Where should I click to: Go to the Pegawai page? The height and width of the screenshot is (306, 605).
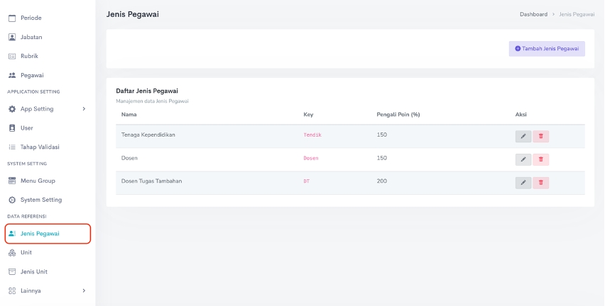(31, 75)
